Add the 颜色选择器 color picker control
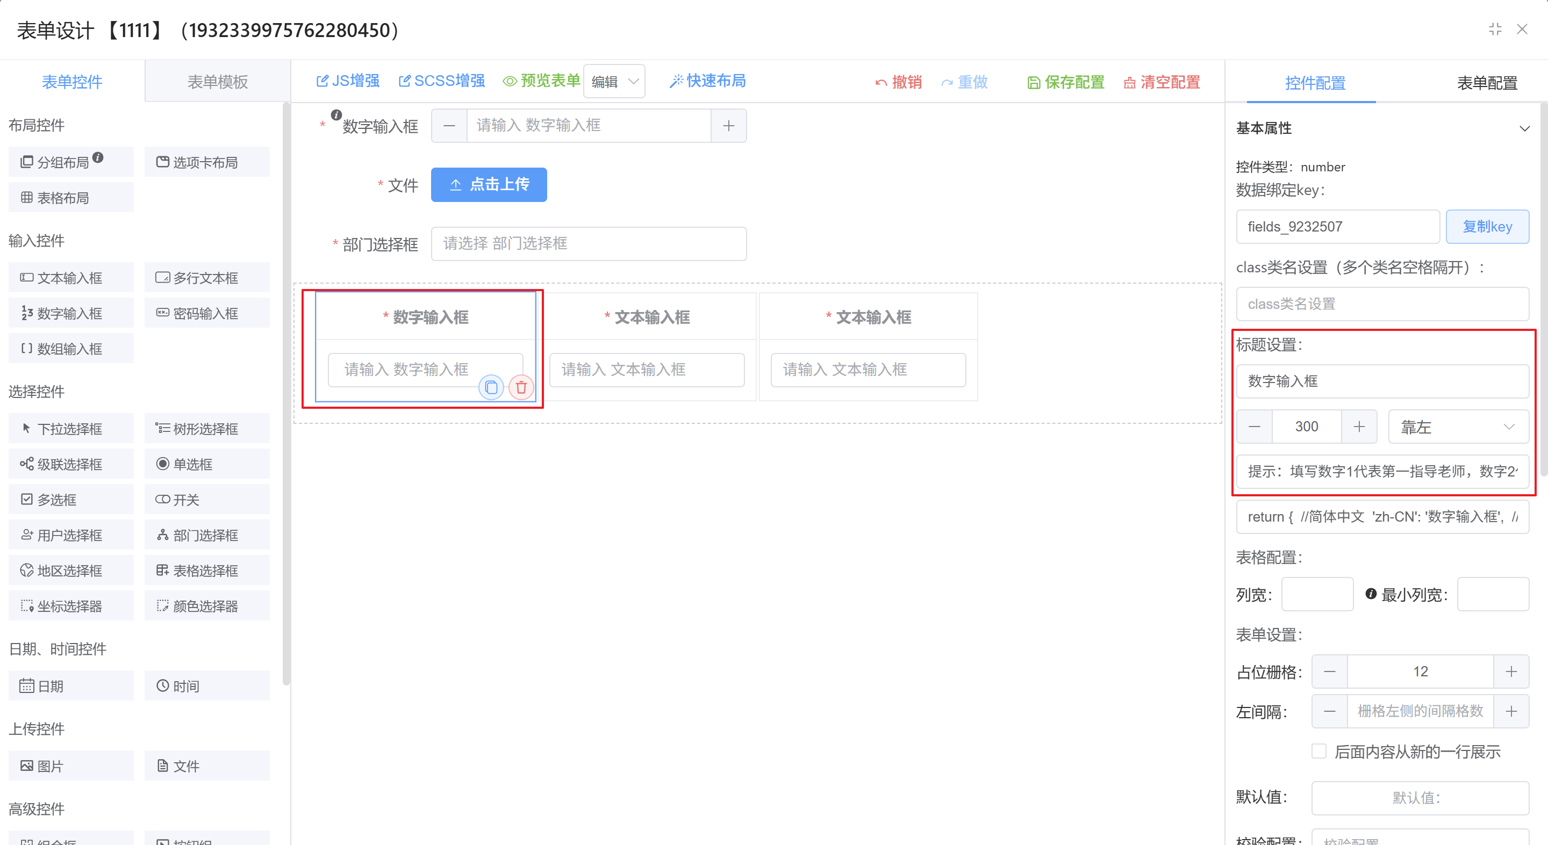The image size is (1548, 845). coord(206,605)
